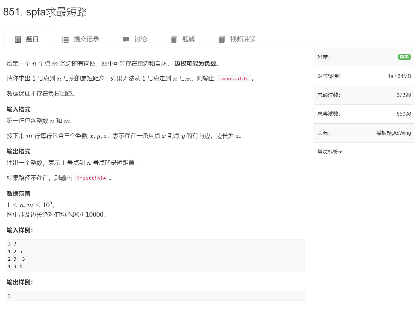Click the 模板题,AcWing source text

pyautogui.click(x=394, y=133)
